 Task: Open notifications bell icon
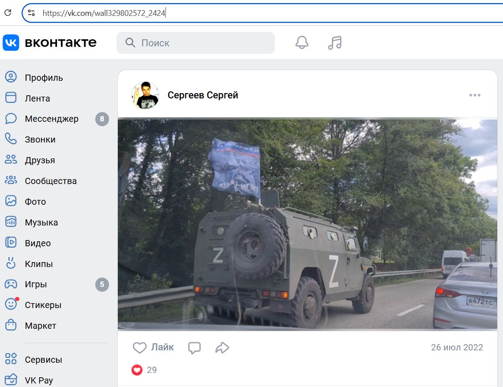coord(302,43)
